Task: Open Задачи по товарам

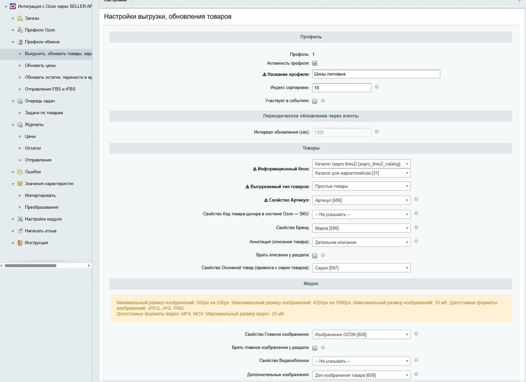Action: pos(44,113)
